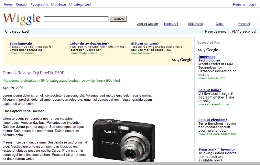
Task: Click the Uncategorized category bar title
Action: coord(17,31)
